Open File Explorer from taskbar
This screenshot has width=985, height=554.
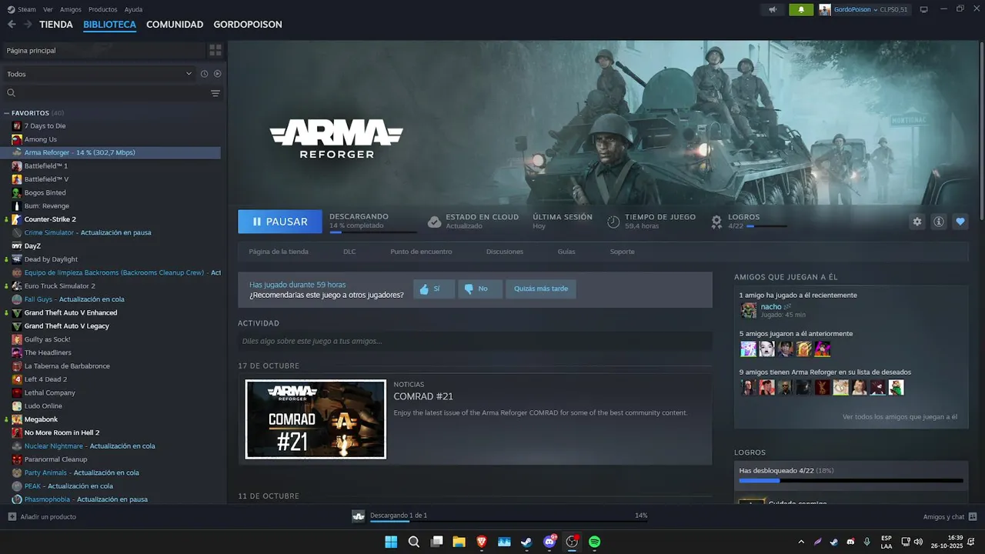click(x=459, y=542)
